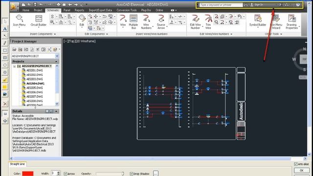The height and width of the screenshot is (176, 313).
Task: Open the Plug-Ins tab
Action: click(146, 10)
